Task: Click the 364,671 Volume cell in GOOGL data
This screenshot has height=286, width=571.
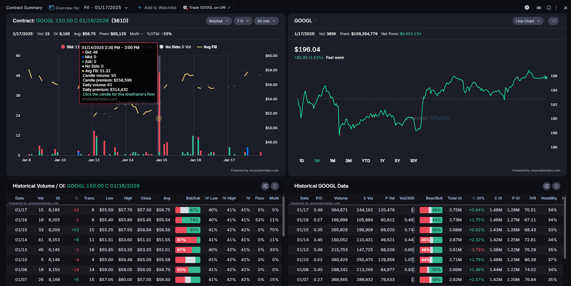Action: click(x=339, y=210)
